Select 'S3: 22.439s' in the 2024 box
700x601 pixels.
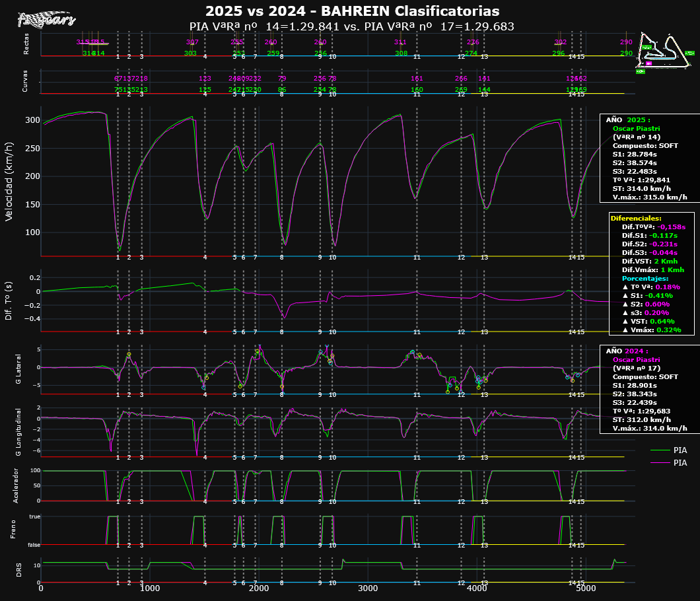tap(635, 403)
